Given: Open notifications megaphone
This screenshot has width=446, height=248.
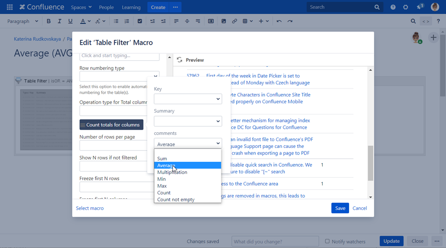Looking at the screenshot, I should (420, 7).
